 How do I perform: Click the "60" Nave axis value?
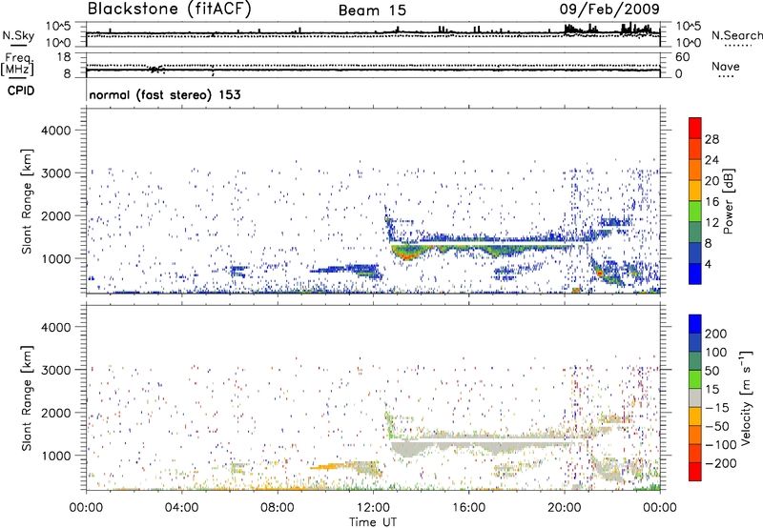pos(682,57)
